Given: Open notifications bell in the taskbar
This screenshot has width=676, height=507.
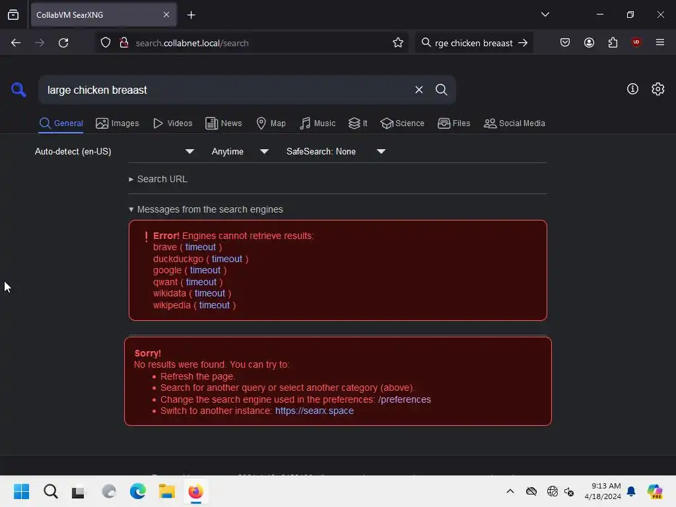Looking at the screenshot, I should [x=631, y=491].
